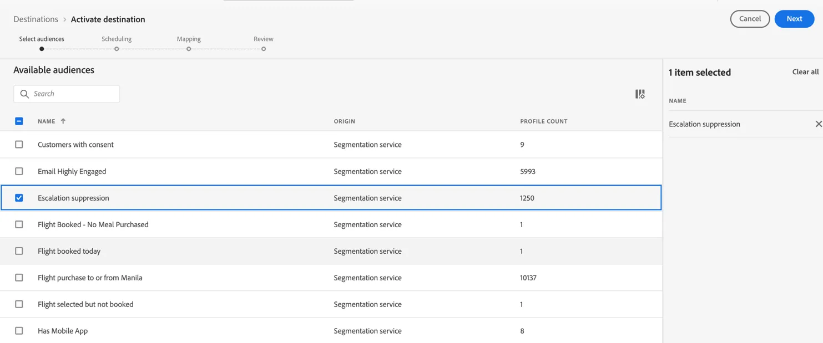Click the Profile Count column header

click(543, 121)
